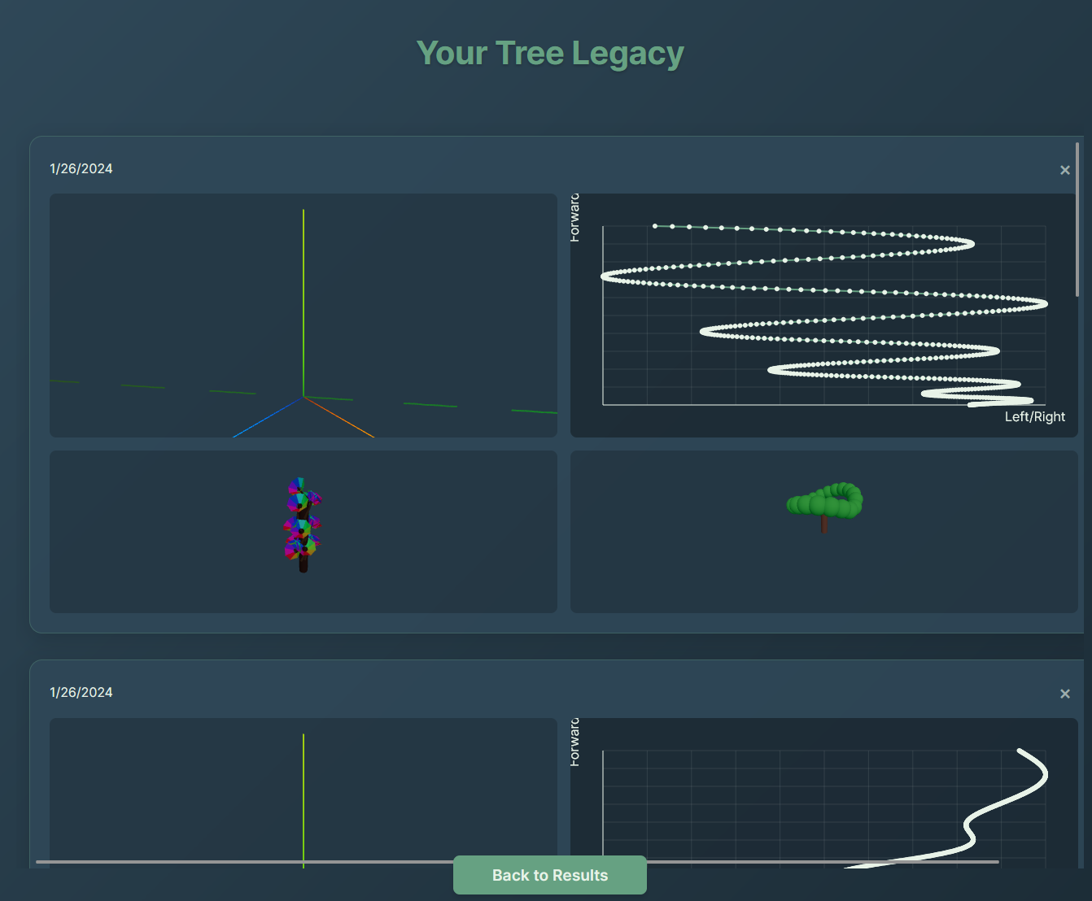Close the second tree legacy card
This screenshot has width=1092, height=901.
(1064, 694)
